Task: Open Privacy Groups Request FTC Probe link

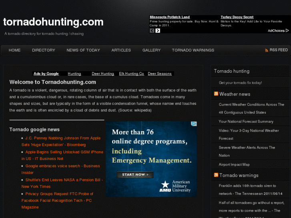Action: [57, 200]
